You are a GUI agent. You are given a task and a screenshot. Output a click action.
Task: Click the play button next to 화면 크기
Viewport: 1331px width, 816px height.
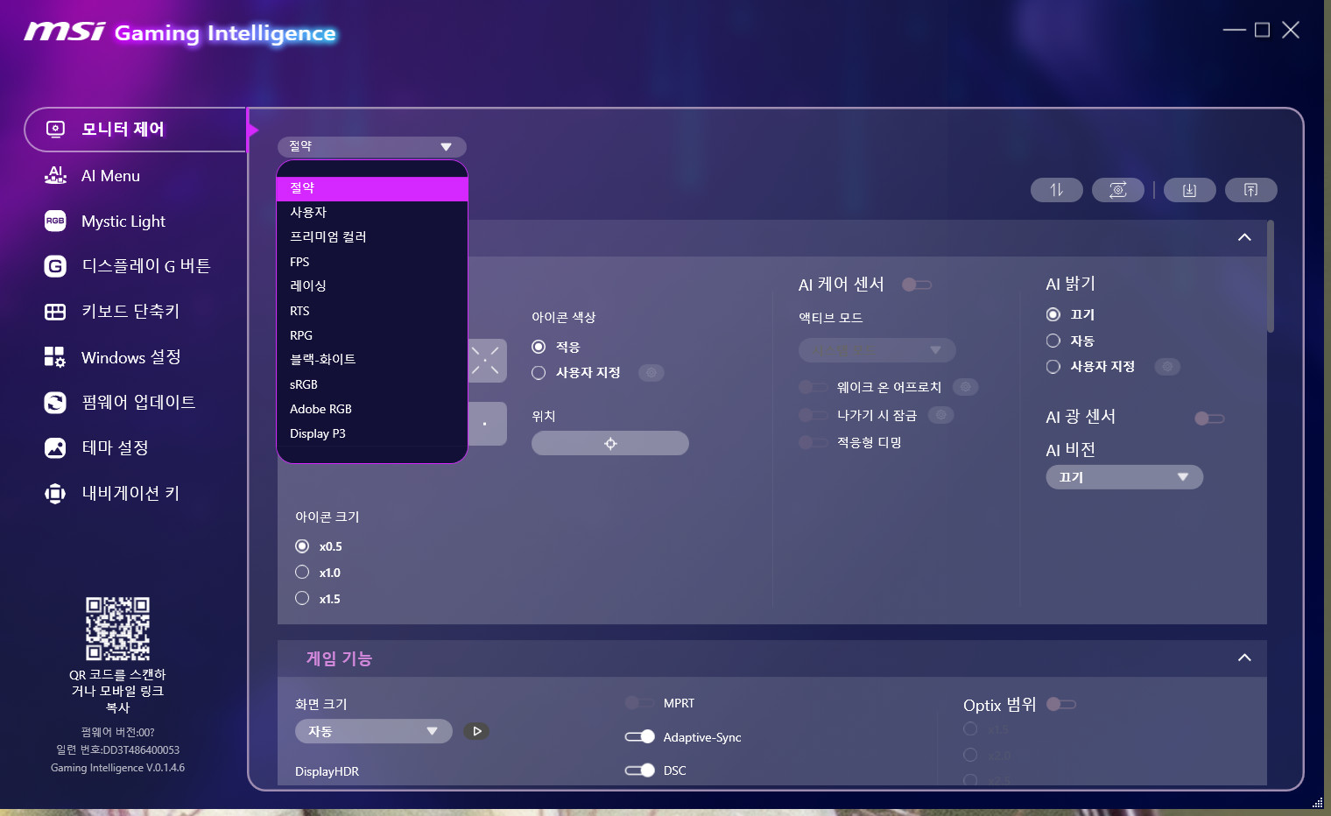tap(476, 731)
